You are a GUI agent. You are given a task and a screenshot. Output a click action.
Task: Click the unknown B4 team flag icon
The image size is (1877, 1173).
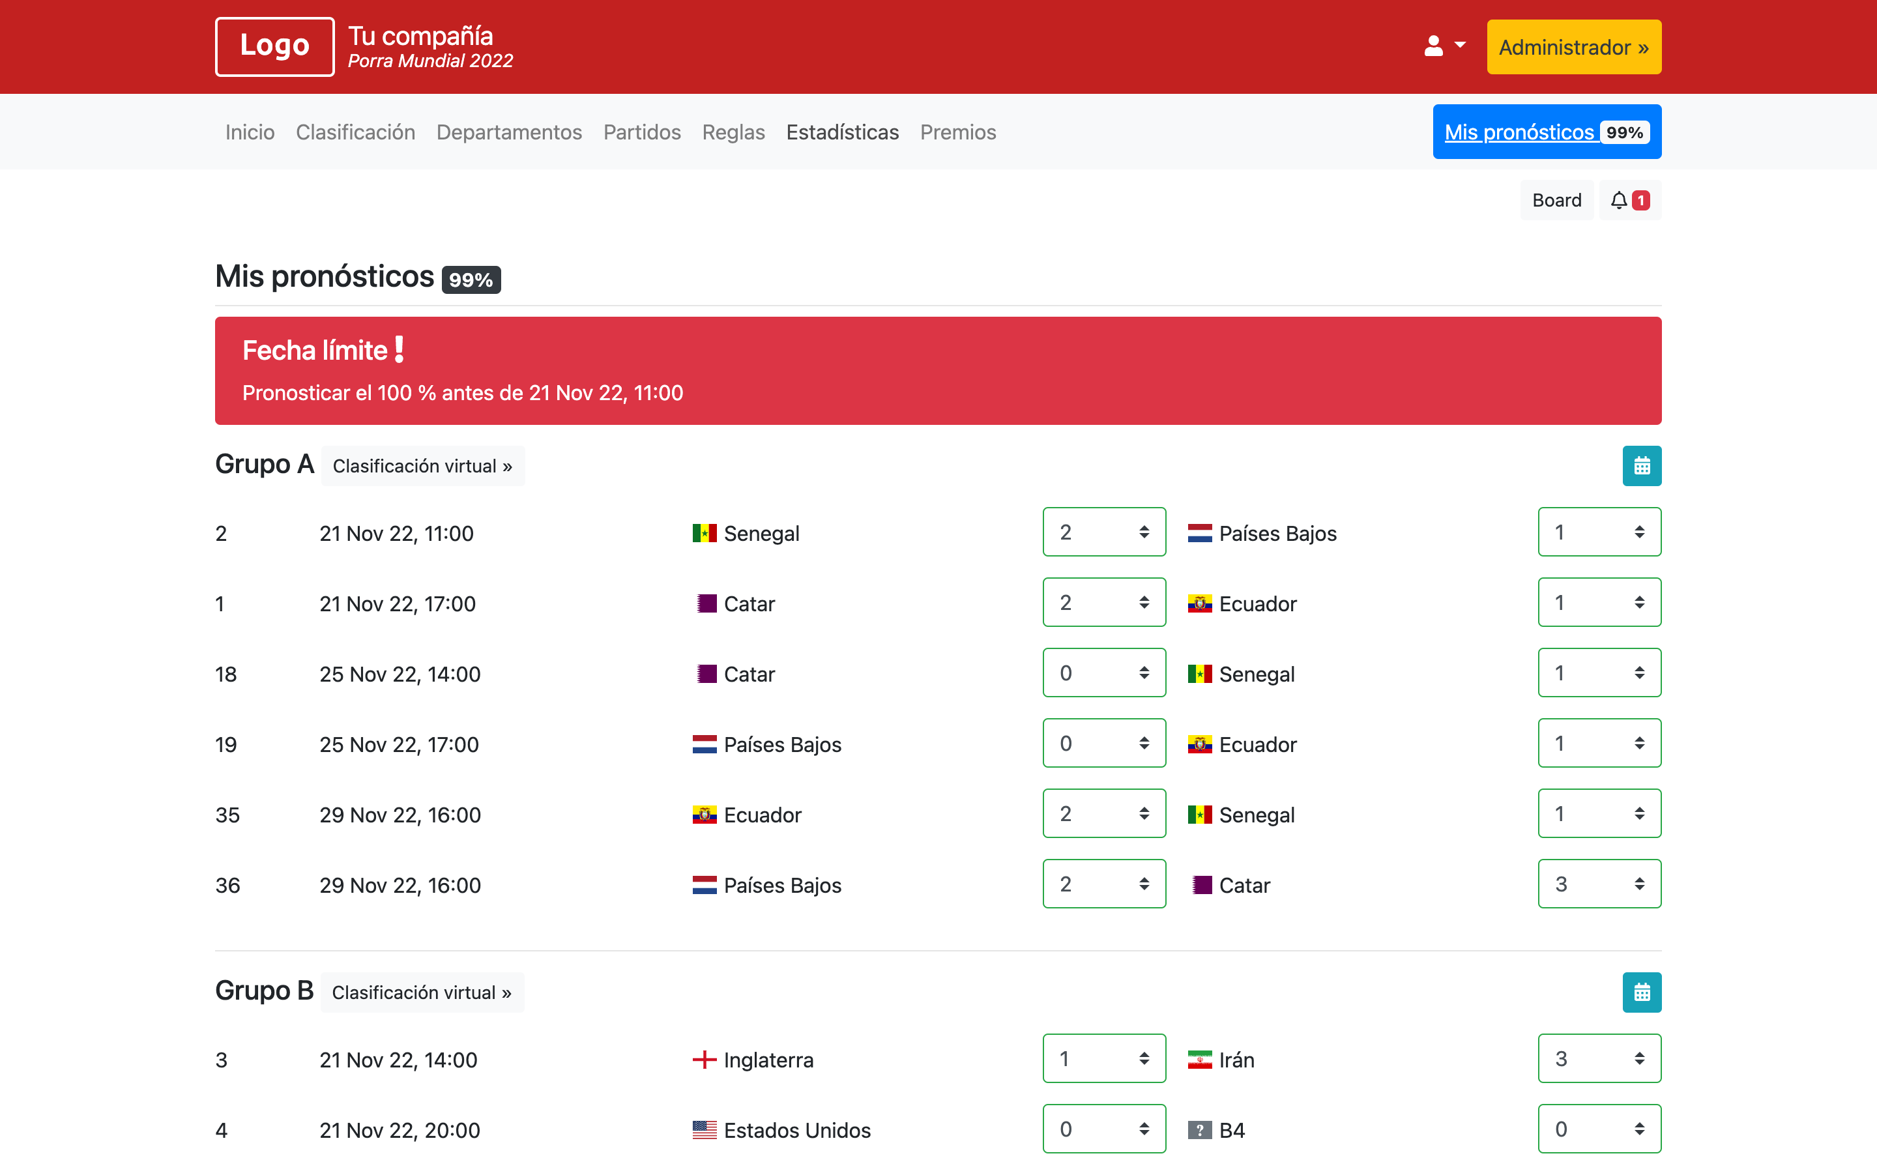click(x=1199, y=1131)
